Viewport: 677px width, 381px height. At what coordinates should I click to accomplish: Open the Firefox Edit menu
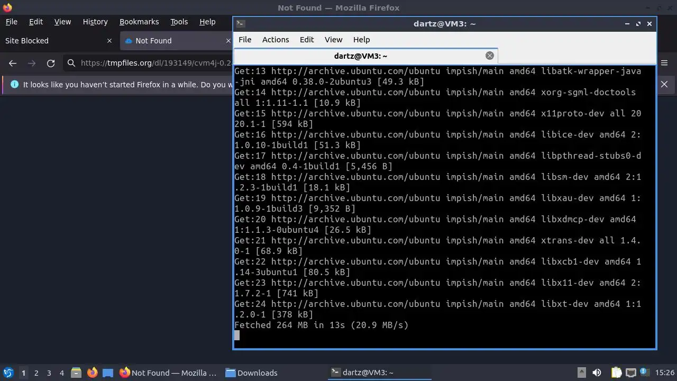(36, 22)
